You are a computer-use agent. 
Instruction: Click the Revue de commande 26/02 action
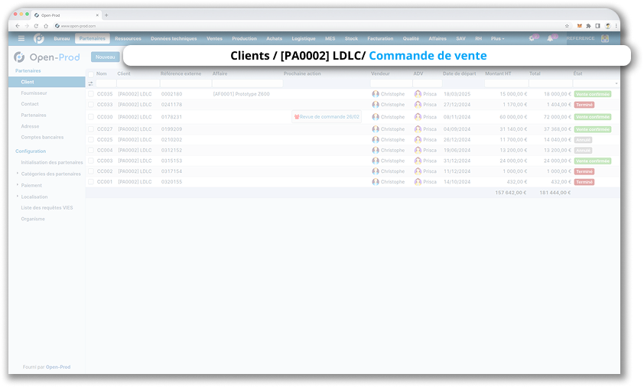coord(327,117)
